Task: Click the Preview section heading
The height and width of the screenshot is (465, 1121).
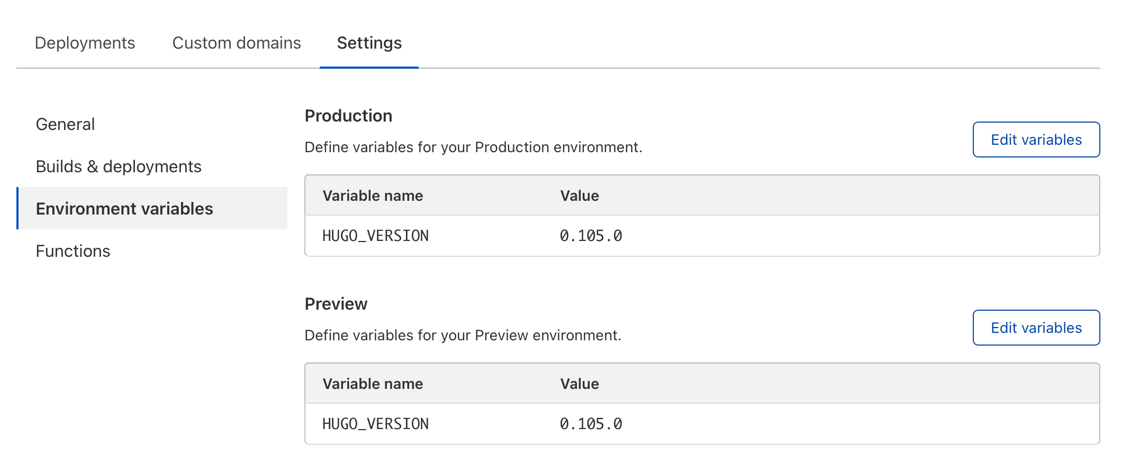Action: click(x=336, y=304)
